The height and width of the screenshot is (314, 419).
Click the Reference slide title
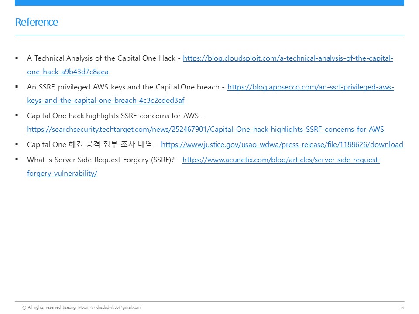pos(37,22)
